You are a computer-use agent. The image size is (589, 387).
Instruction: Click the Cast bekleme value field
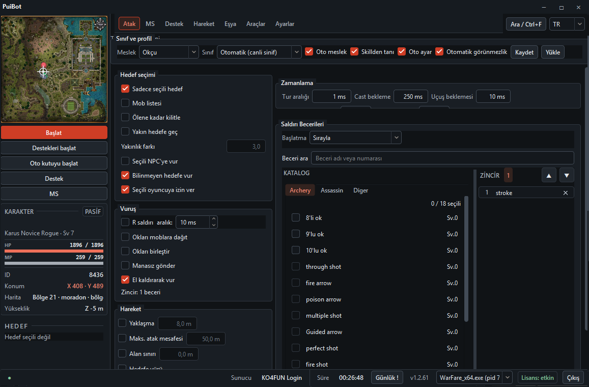410,97
